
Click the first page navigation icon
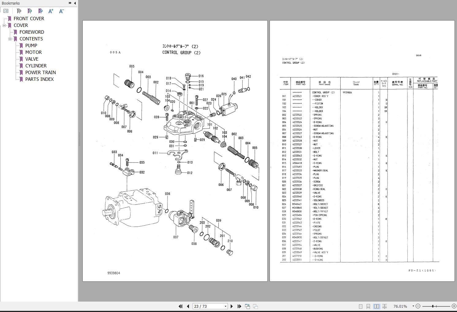click(x=181, y=306)
